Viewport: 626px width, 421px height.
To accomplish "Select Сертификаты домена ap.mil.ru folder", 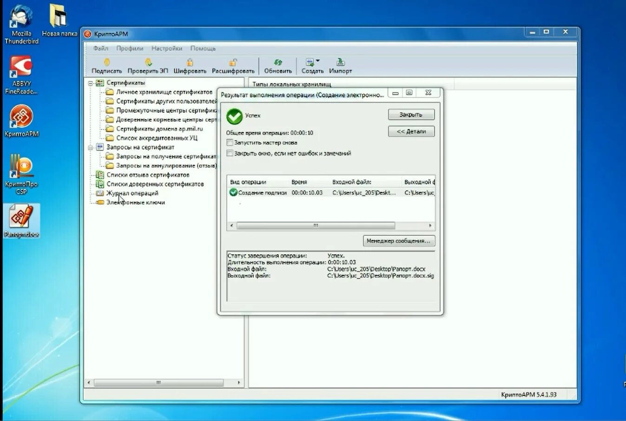I will pos(159,129).
